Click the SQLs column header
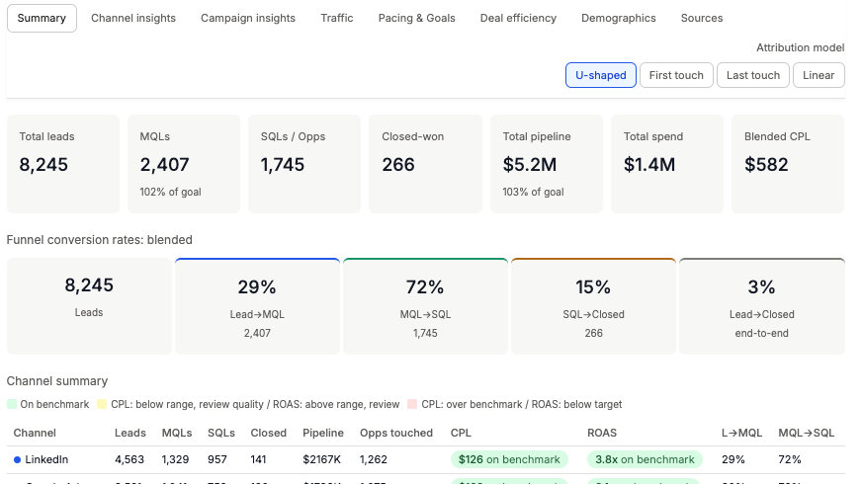The image size is (862, 484). pyautogui.click(x=221, y=433)
